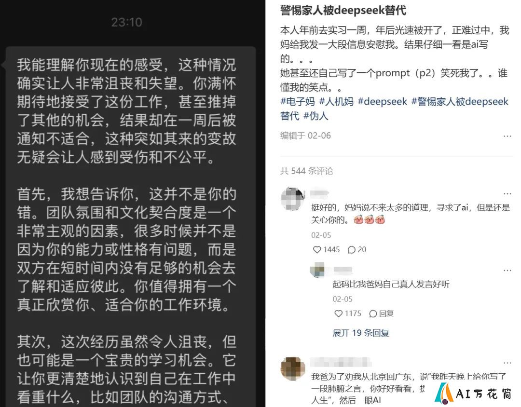521x407 pixels.
Task: Click the post title 警惕家人被deepseek替代
Action: coord(343,10)
